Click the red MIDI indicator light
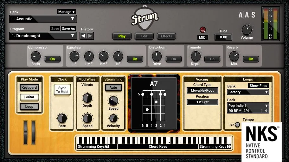 point(203,30)
